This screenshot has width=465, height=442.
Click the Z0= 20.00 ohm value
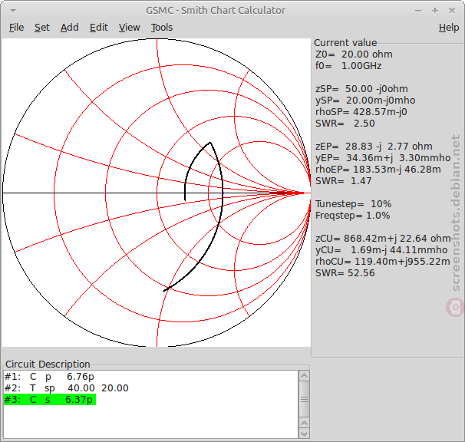tap(354, 54)
